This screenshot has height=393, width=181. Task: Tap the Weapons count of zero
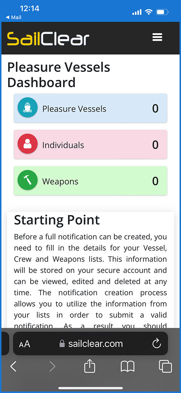pyautogui.click(x=155, y=181)
